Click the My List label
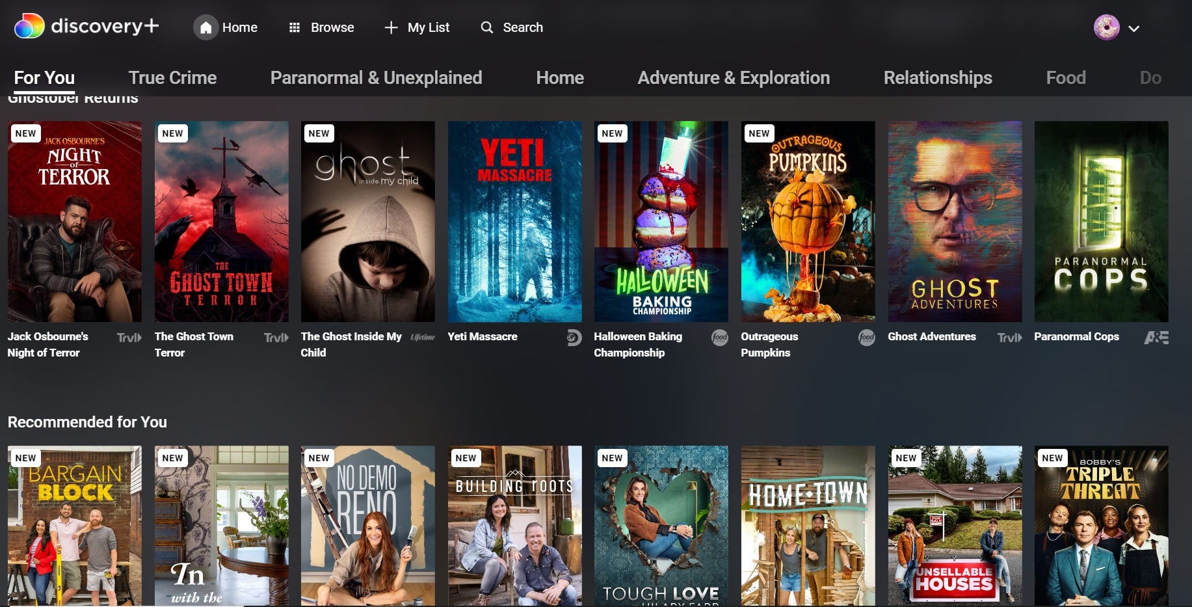Image resolution: width=1192 pixels, height=607 pixels. (429, 27)
